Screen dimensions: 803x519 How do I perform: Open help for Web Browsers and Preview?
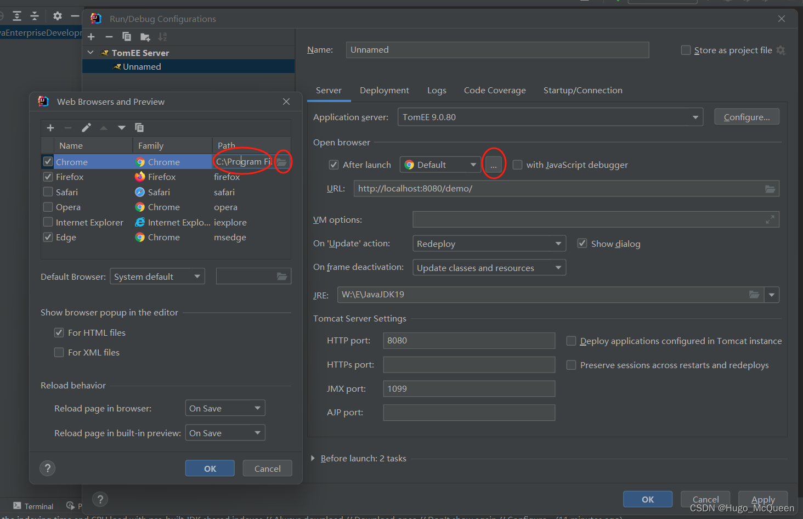48,468
